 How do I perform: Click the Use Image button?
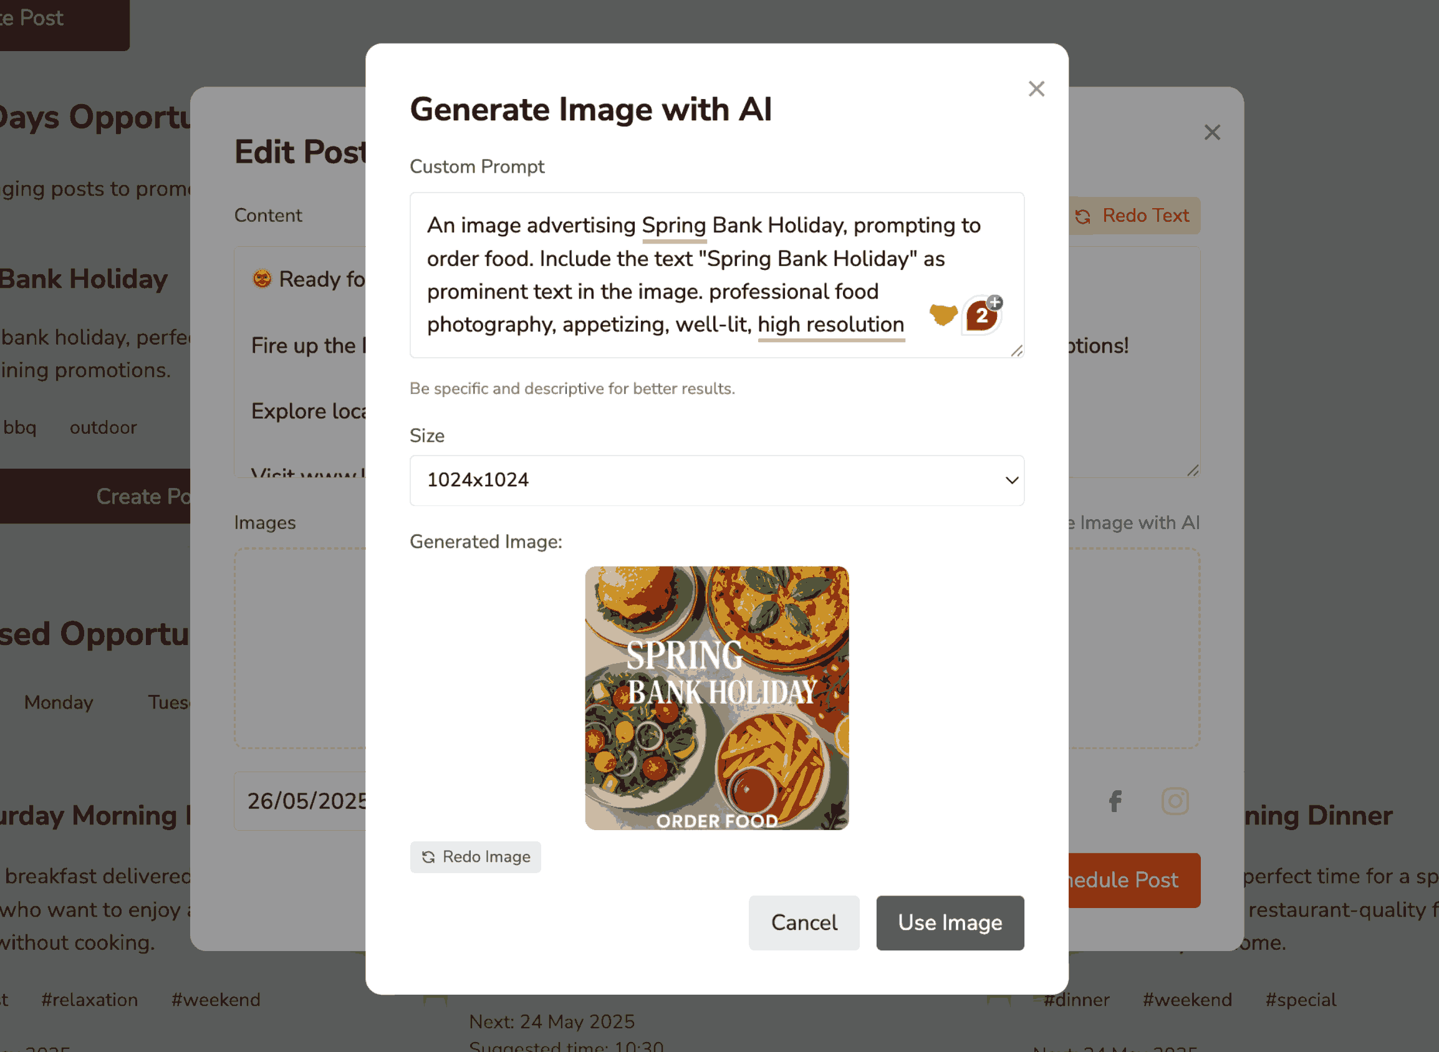click(949, 923)
